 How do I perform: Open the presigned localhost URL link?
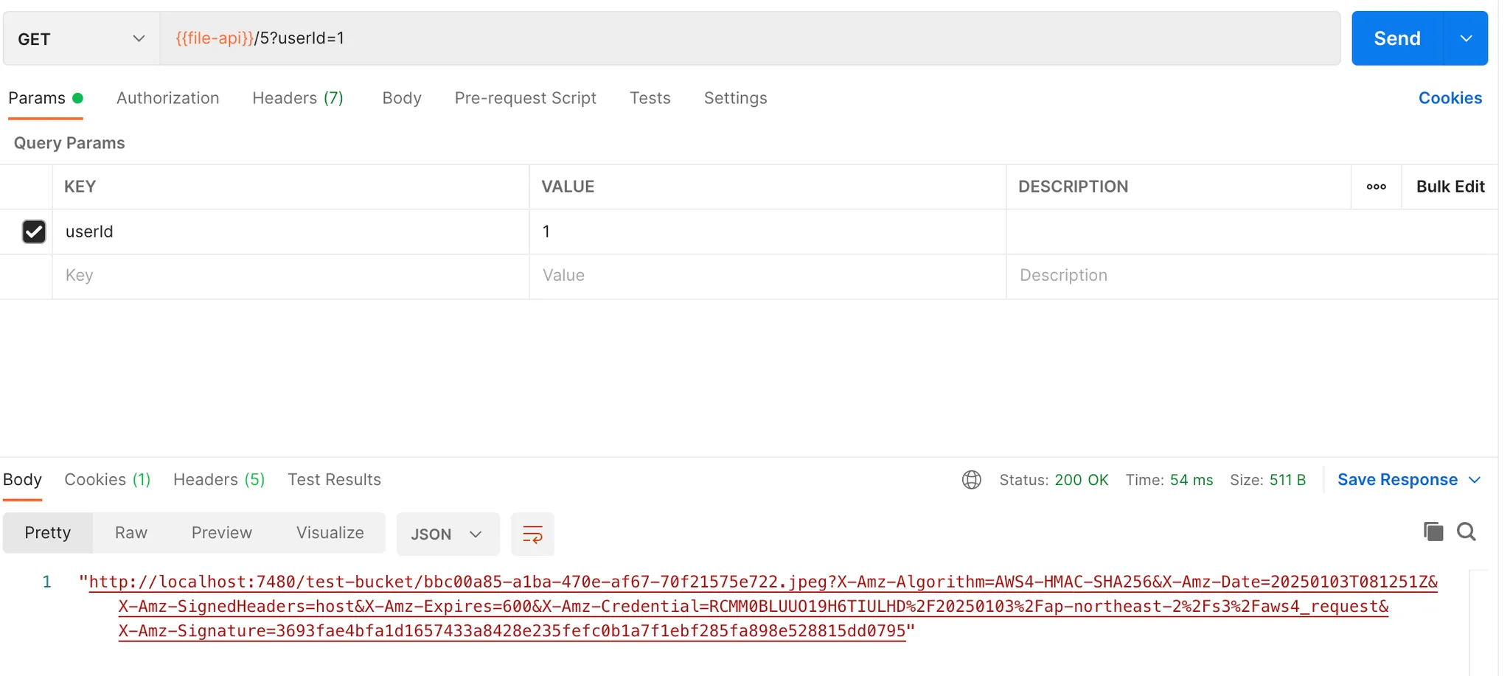tap(763, 606)
